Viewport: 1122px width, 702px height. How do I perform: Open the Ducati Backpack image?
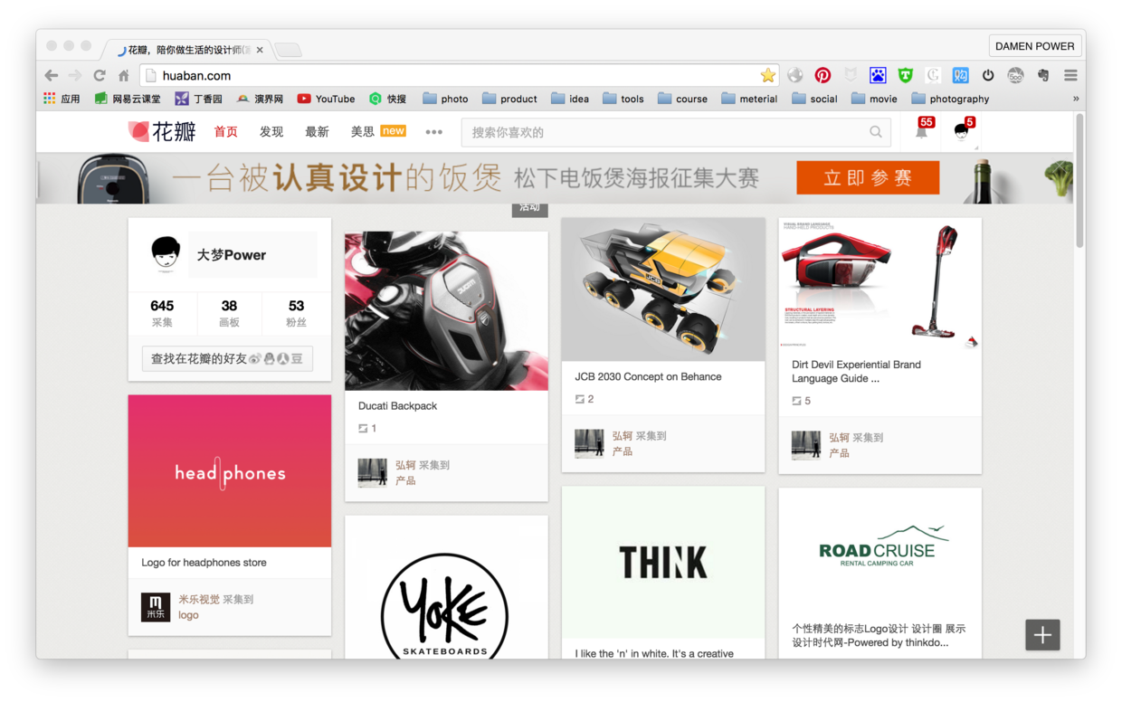click(446, 311)
